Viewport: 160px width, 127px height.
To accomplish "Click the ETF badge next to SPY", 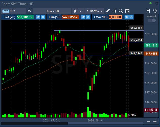I will click(x=6, y=11).
